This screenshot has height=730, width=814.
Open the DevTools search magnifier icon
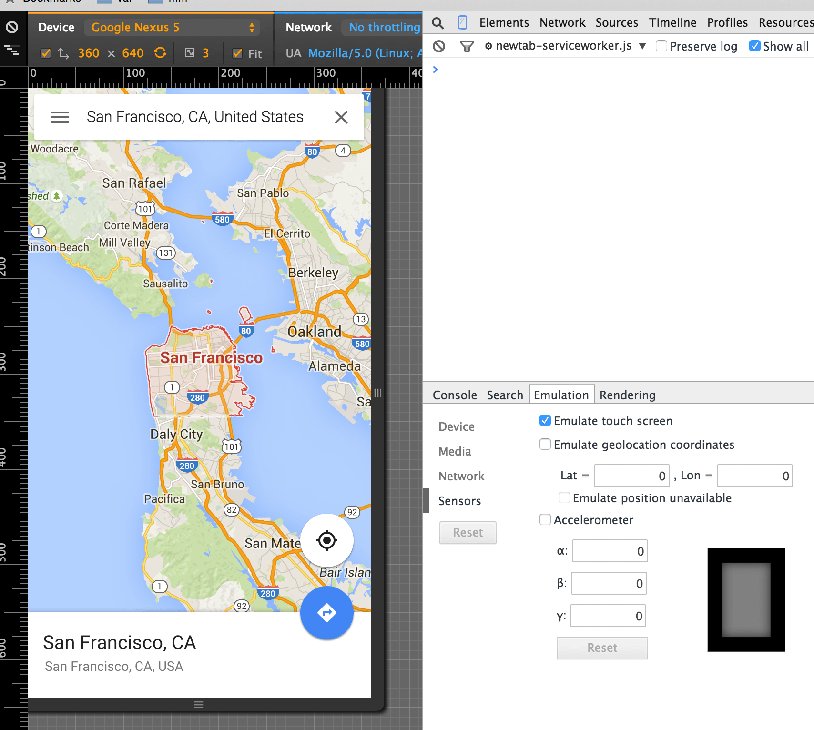click(438, 22)
